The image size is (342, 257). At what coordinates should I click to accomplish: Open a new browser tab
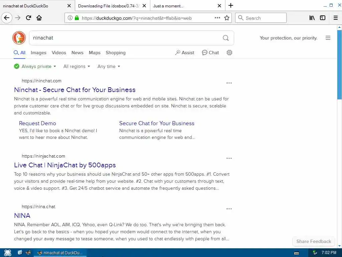[x=231, y=5]
